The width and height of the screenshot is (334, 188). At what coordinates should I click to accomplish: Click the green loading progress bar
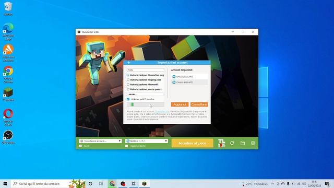pos(146,104)
